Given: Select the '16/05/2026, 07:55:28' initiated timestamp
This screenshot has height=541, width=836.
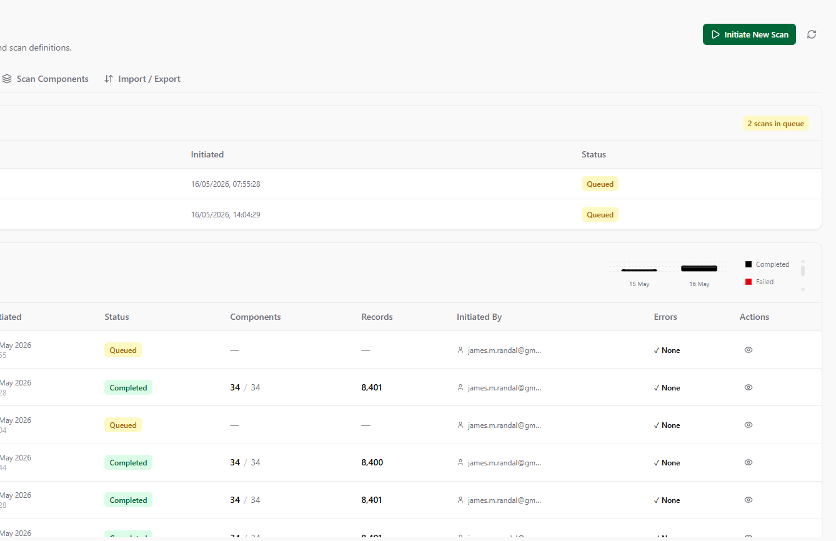Looking at the screenshot, I should coord(226,184).
